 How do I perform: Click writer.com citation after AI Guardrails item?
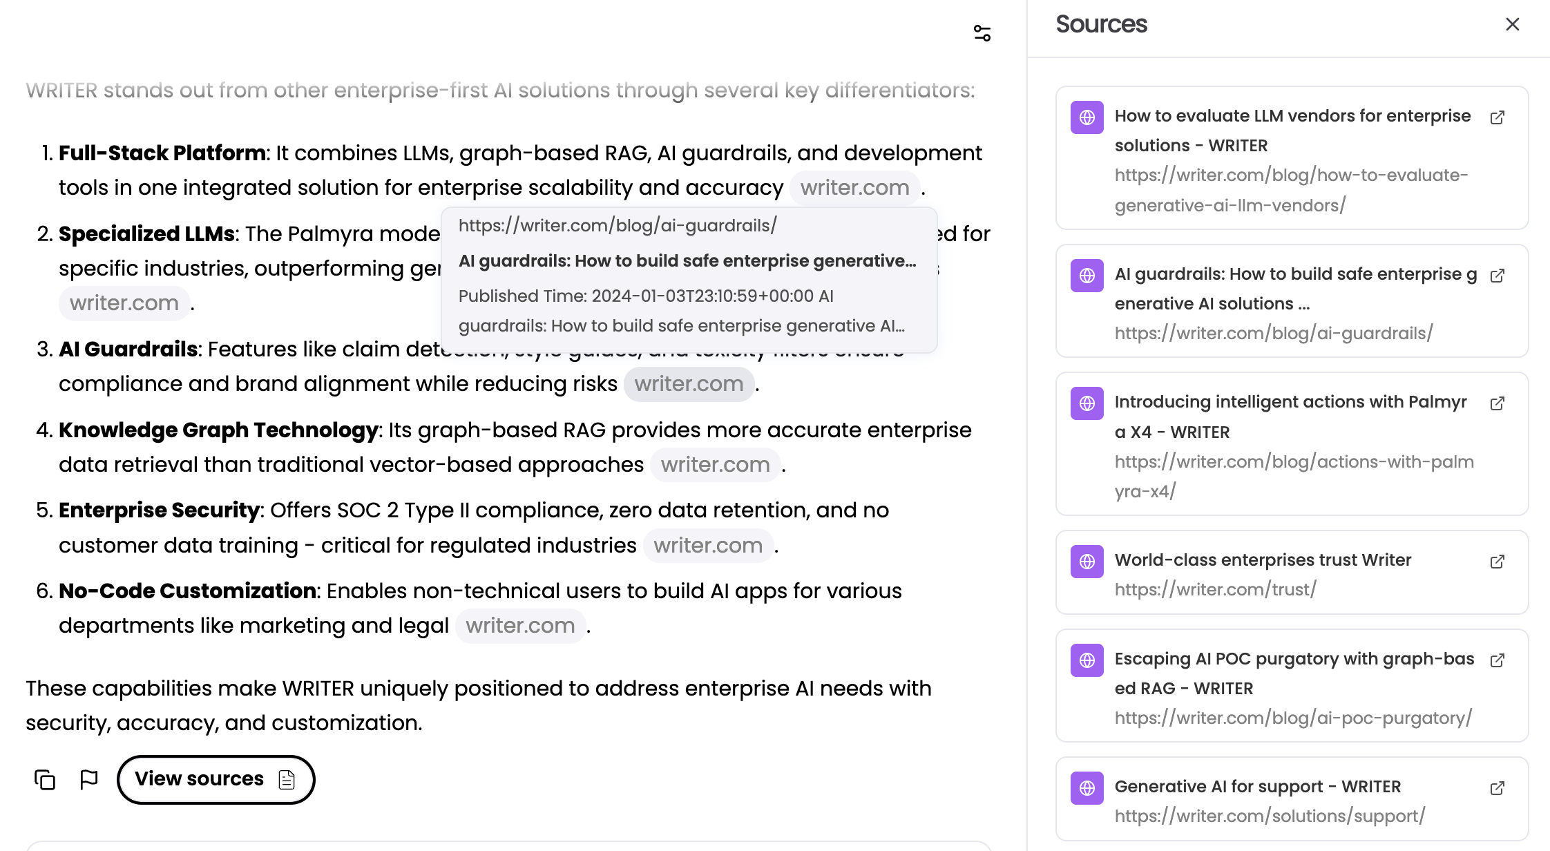(x=689, y=384)
